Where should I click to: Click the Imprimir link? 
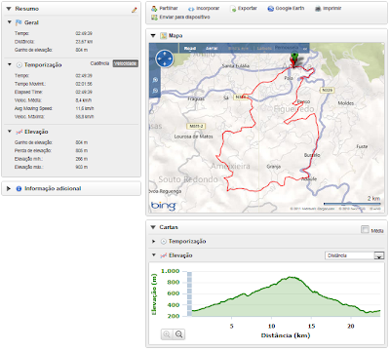pyautogui.click(x=332, y=9)
